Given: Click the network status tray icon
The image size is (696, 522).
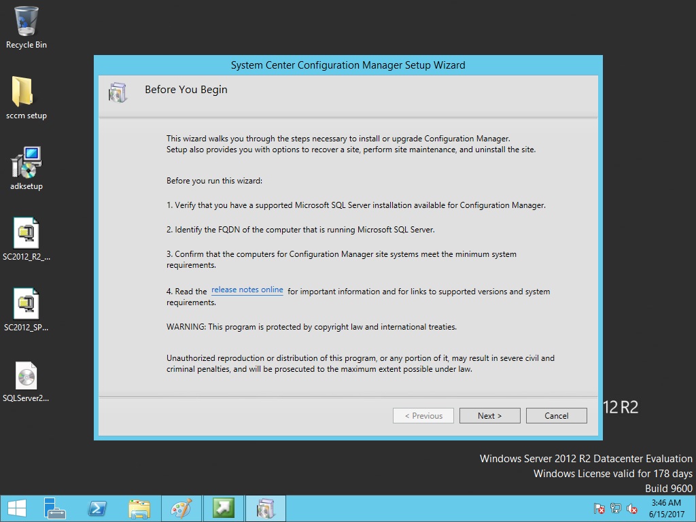Looking at the screenshot, I should pos(616,508).
